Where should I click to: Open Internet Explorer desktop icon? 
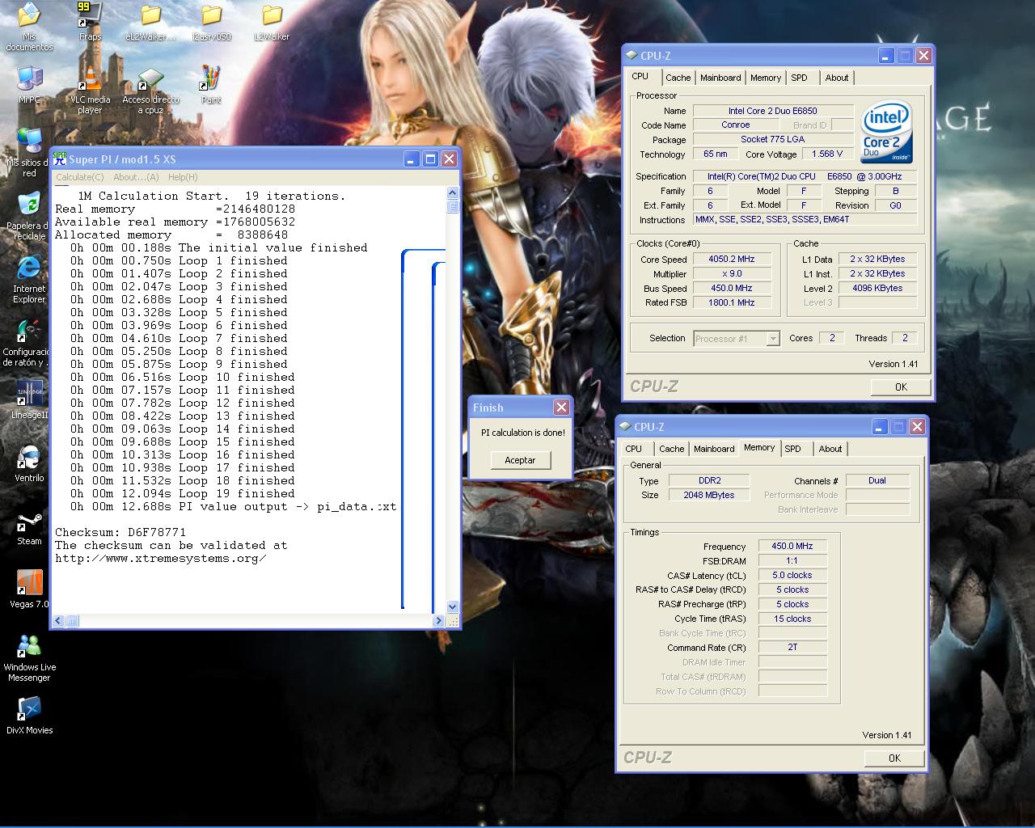point(29,270)
